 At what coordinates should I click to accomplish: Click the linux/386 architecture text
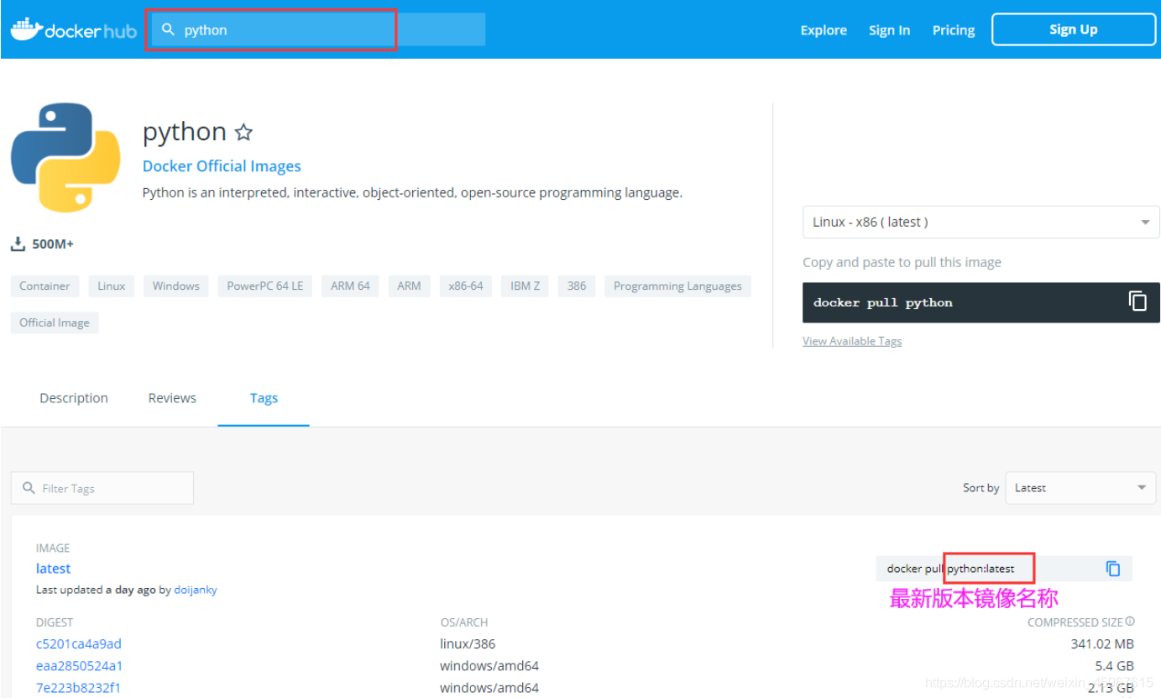(468, 644)
